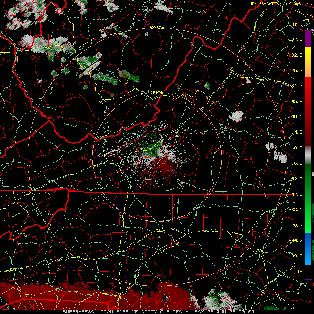The image size is (314, 314).
Task: Select the 92.3 legend value
Action: coord(297,55)
